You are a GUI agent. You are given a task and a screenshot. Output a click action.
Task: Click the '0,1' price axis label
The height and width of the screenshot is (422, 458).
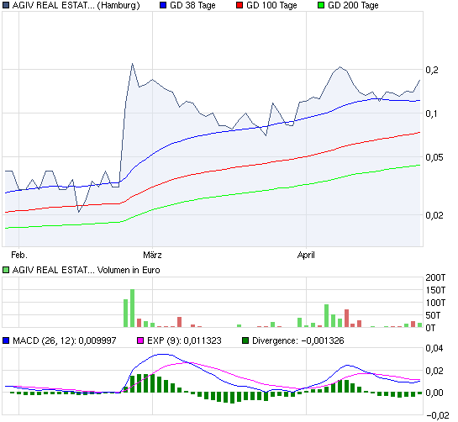(x=431, y=113)
